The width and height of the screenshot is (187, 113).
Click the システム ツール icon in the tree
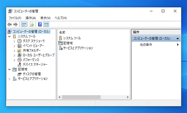[14, 36]
